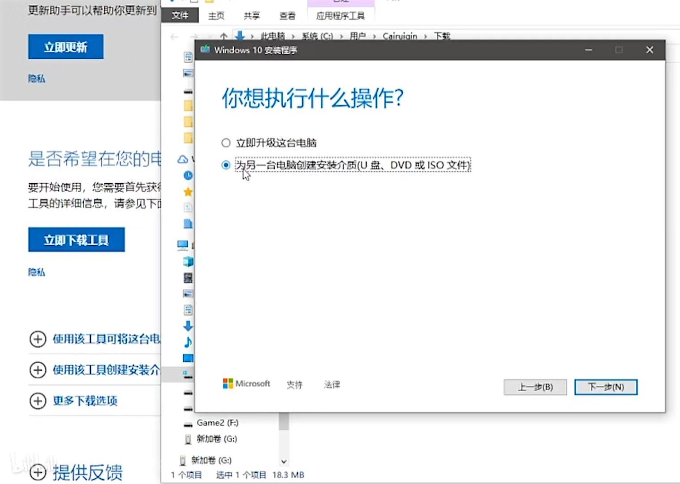Click the Explorer up-one-level arrow
This screenshot has width=680, height=484.
click(224, 36)
